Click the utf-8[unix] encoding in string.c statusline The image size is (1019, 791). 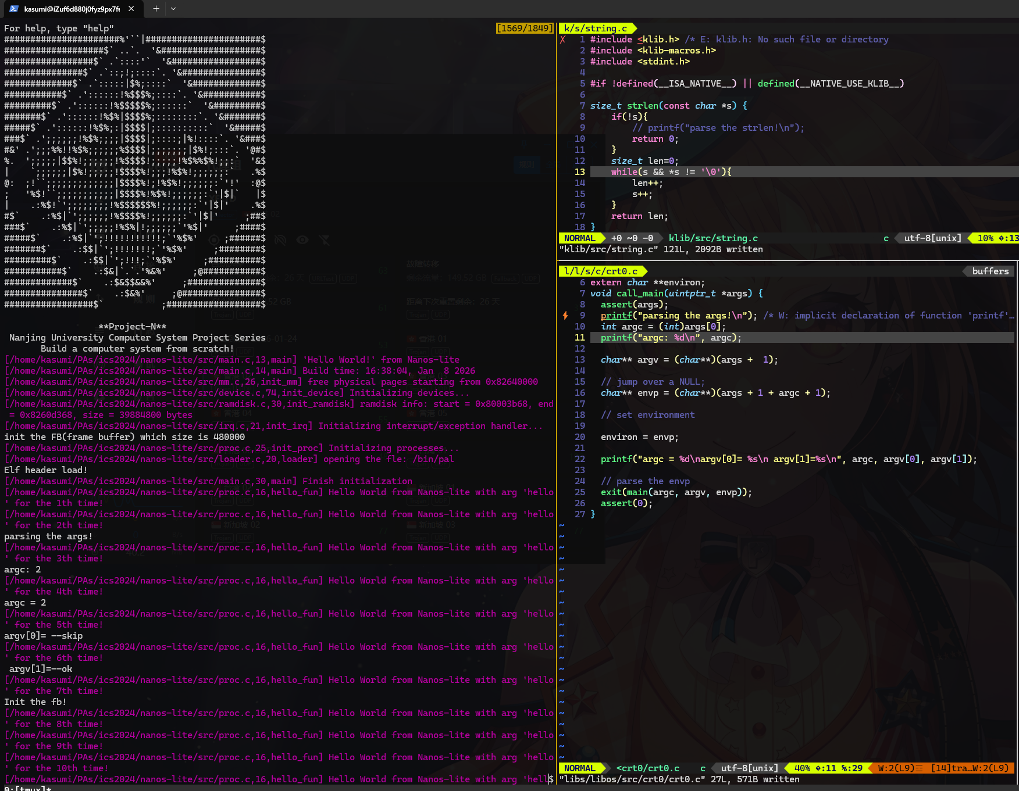(x=932, y=238)
